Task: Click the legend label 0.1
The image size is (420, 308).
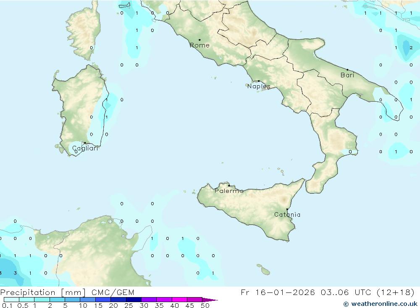Action: coord(7,305)
